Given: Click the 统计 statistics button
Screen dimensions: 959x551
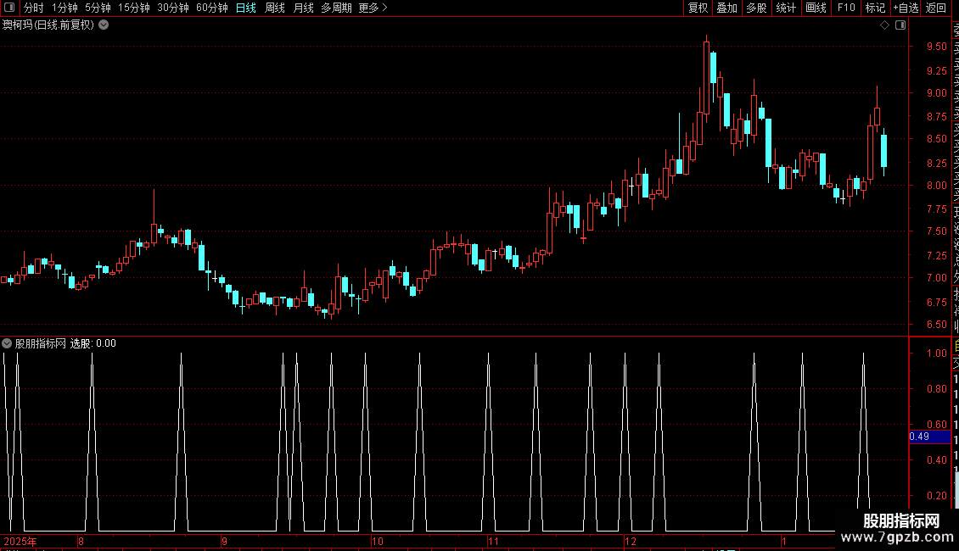Looking at the screenshot, I should (786, 8).
